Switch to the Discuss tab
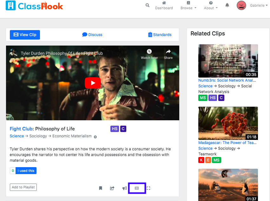The width and height of the screenshot is (270, 201). point(92,35)
